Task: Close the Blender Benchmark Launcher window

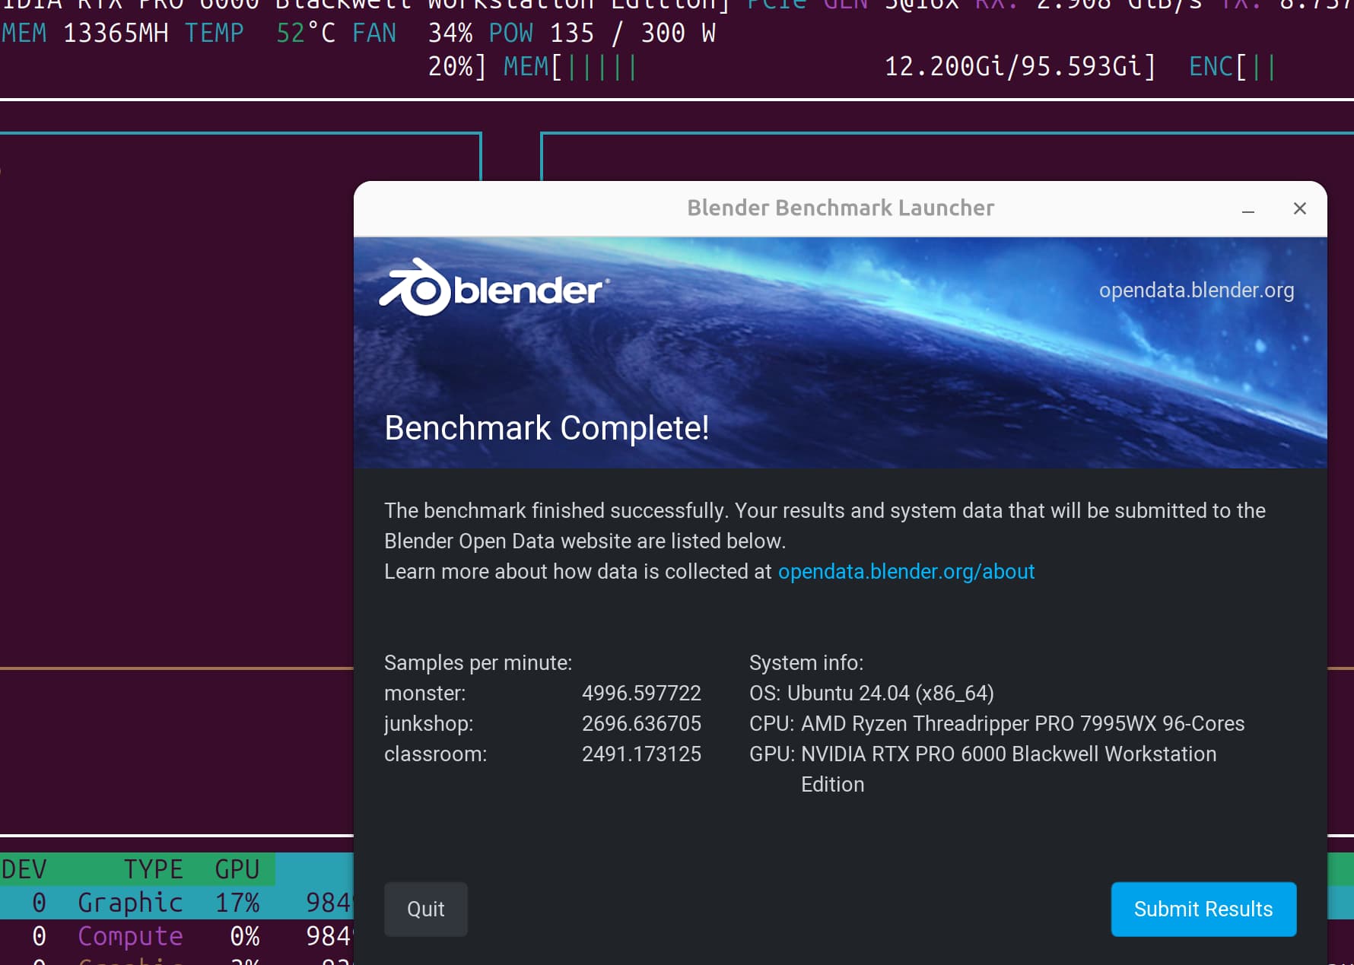Action: coord(1299,208)
